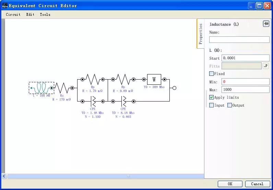The width and height of the screenshot is (273, 190).
Task: Click the horizontal scrollbar thumb
Action: click(x=106, y=176)
